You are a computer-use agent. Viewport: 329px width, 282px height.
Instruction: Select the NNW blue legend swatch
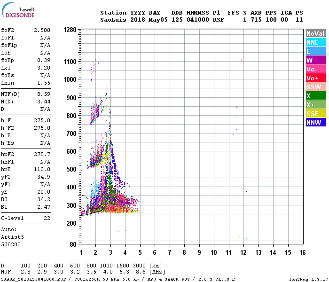coord(316,123)
